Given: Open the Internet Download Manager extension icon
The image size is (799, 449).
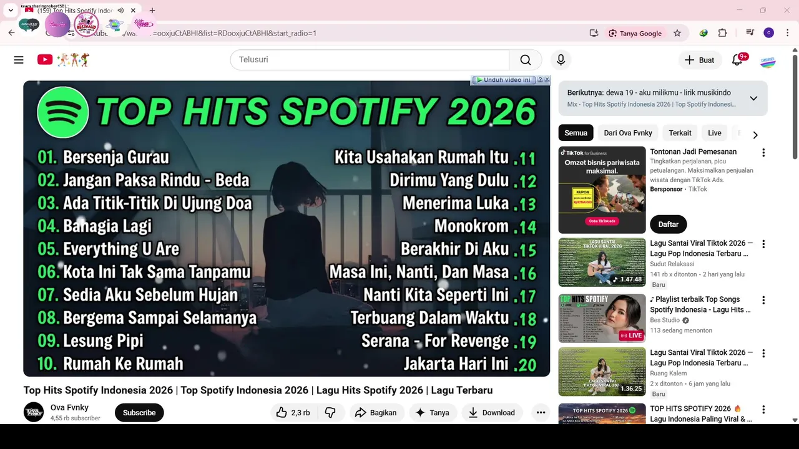Looking at the screenshot, I should [x=703, y=33].
